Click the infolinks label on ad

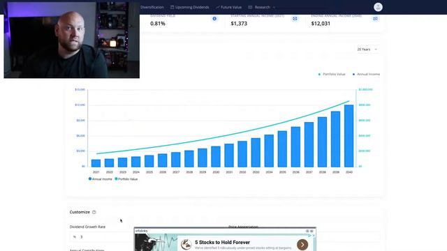141,231
